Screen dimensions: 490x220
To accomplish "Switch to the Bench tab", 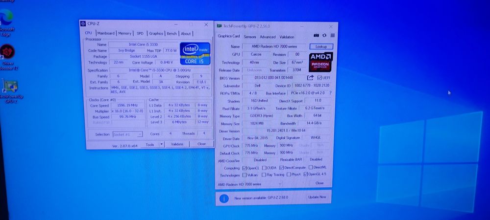I will pos(171,33).
